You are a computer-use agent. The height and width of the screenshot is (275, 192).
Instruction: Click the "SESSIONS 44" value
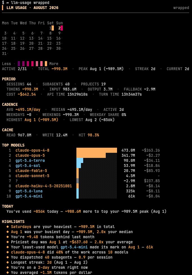19,84
